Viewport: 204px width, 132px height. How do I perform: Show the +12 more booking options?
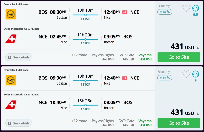[x=79, y=121]
